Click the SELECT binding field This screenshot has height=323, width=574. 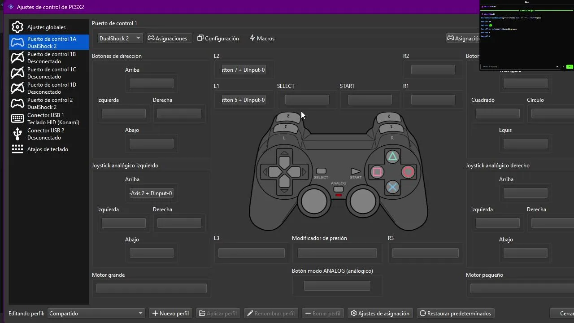(x=307, y=100)
